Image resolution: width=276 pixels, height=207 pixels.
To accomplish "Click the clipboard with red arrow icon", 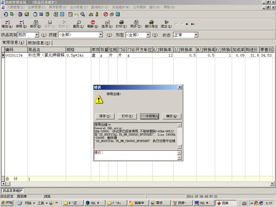I will [20, 14].
